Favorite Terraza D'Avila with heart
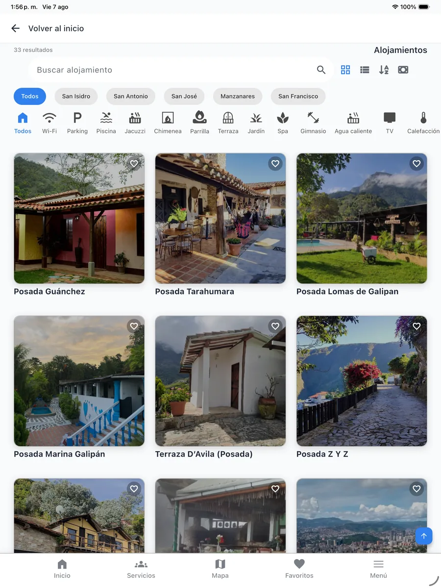The height and width of the screenshot is (588, 441). coord(275,326)
